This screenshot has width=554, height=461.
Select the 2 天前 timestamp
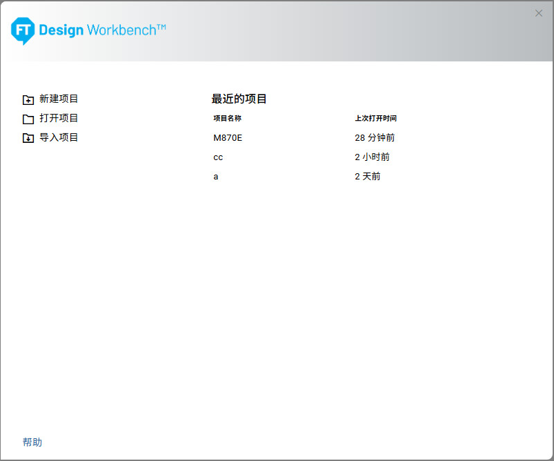[367, 177]
